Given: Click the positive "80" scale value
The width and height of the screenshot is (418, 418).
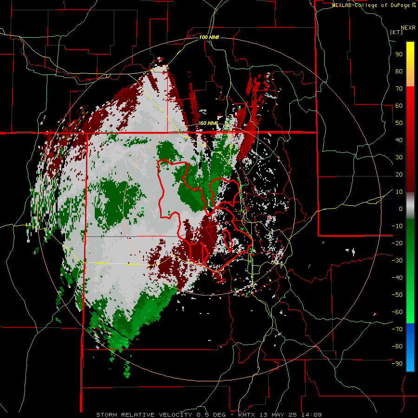Looking at the screenshot, I should click(399, 71).
